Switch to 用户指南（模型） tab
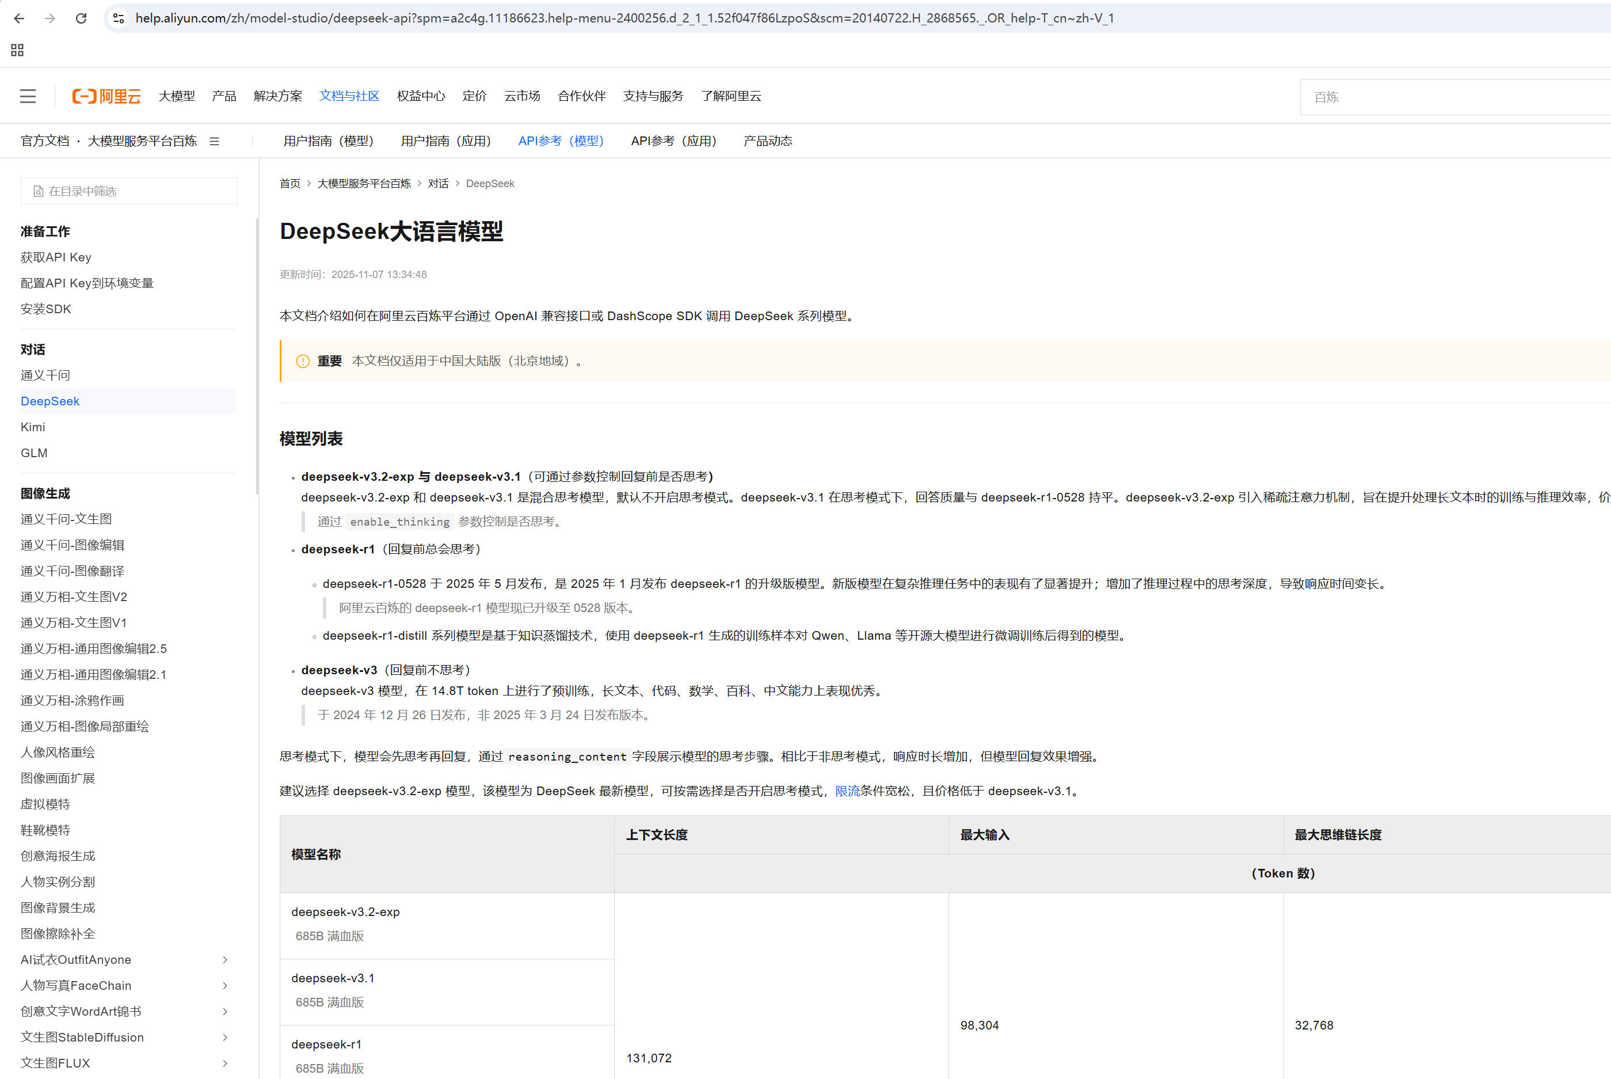Screen dimensions: 1611x1079 (328, 141)
